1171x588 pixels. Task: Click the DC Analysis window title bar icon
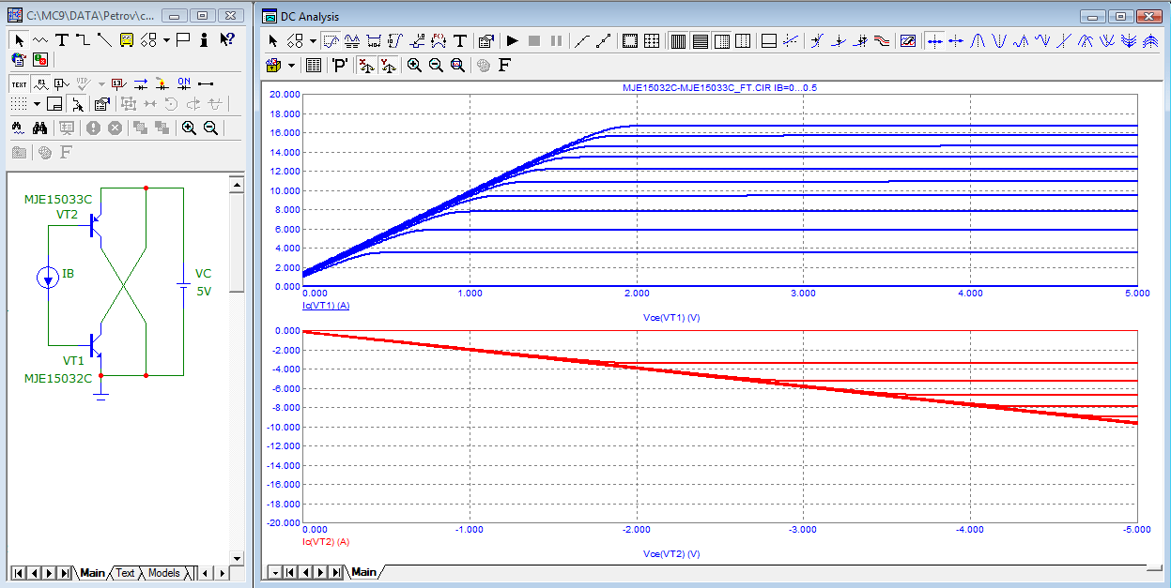270,16
